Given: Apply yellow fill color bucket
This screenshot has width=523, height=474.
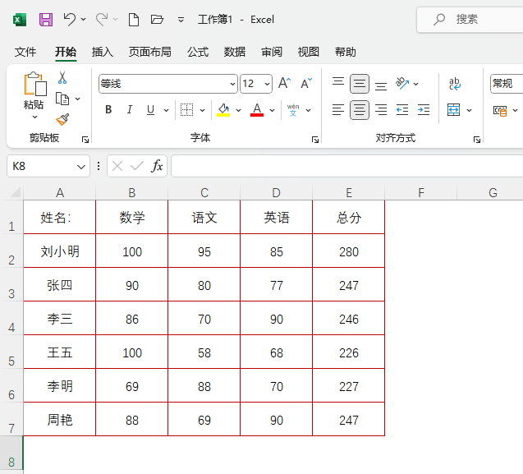Looking at the screenshot, I should click(x=223, y=110).
